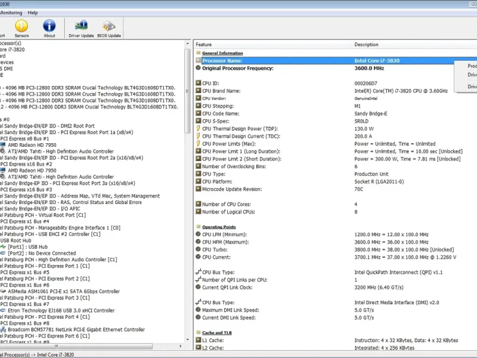Select the CPU Turbo row
477x358 pixels.
coord(216,250)
